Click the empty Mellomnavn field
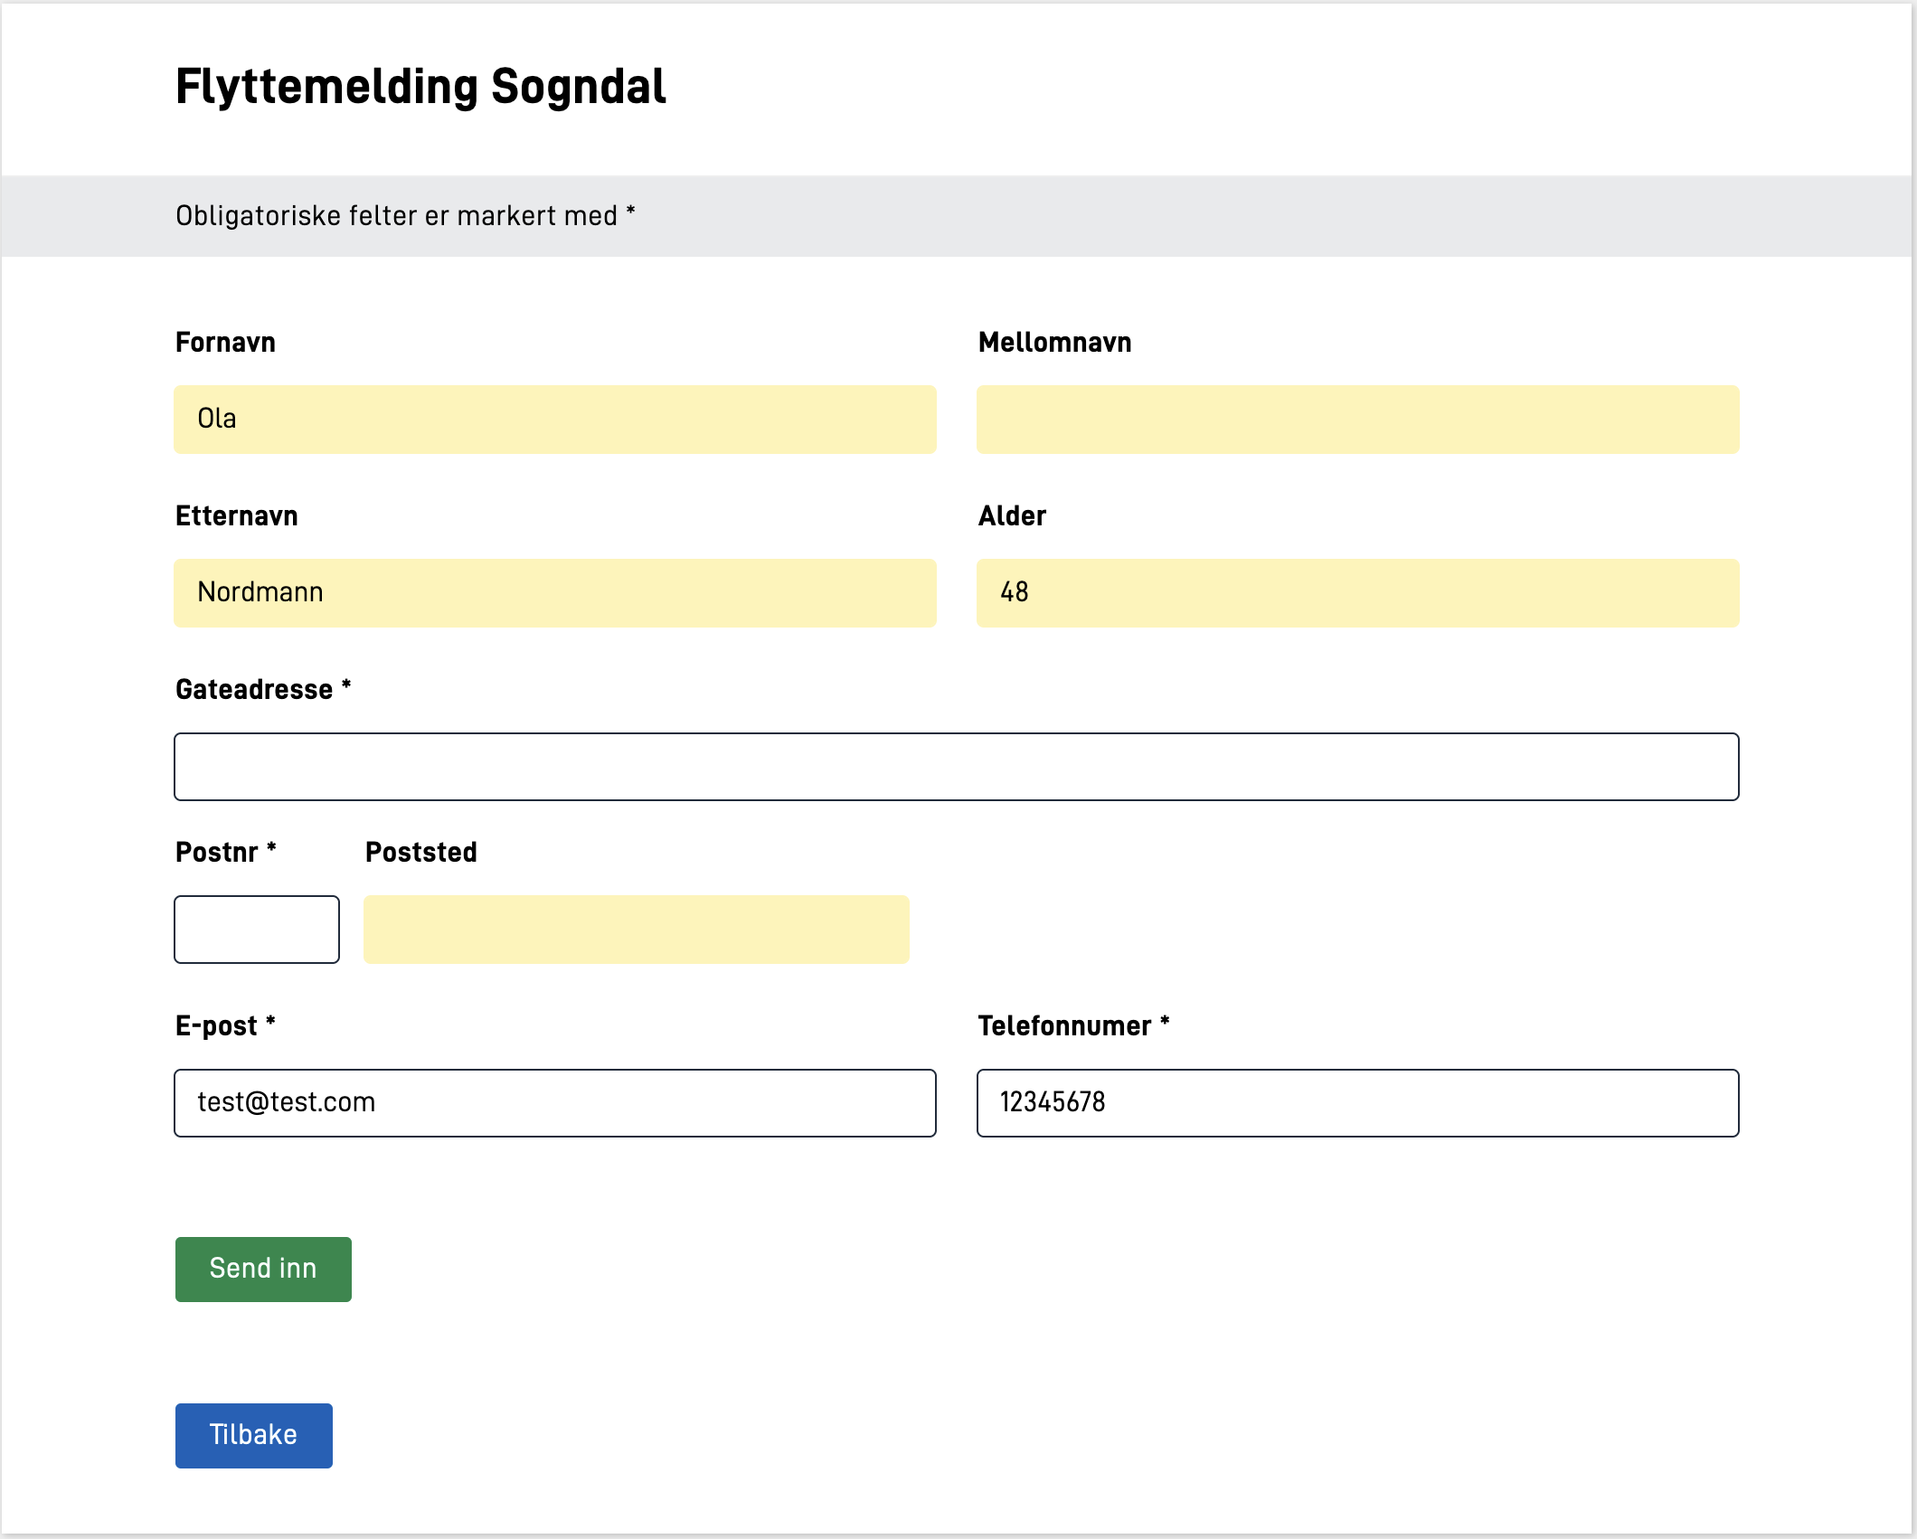The image size is (1917, 1539). (1357, 420)
